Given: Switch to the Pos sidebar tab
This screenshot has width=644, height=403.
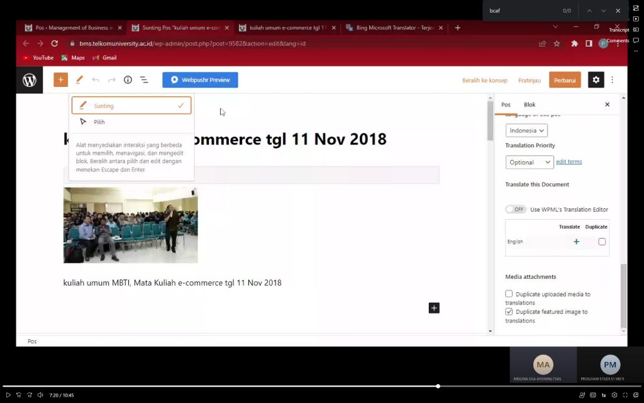Looking at the screenshot, I should point(506,105).
